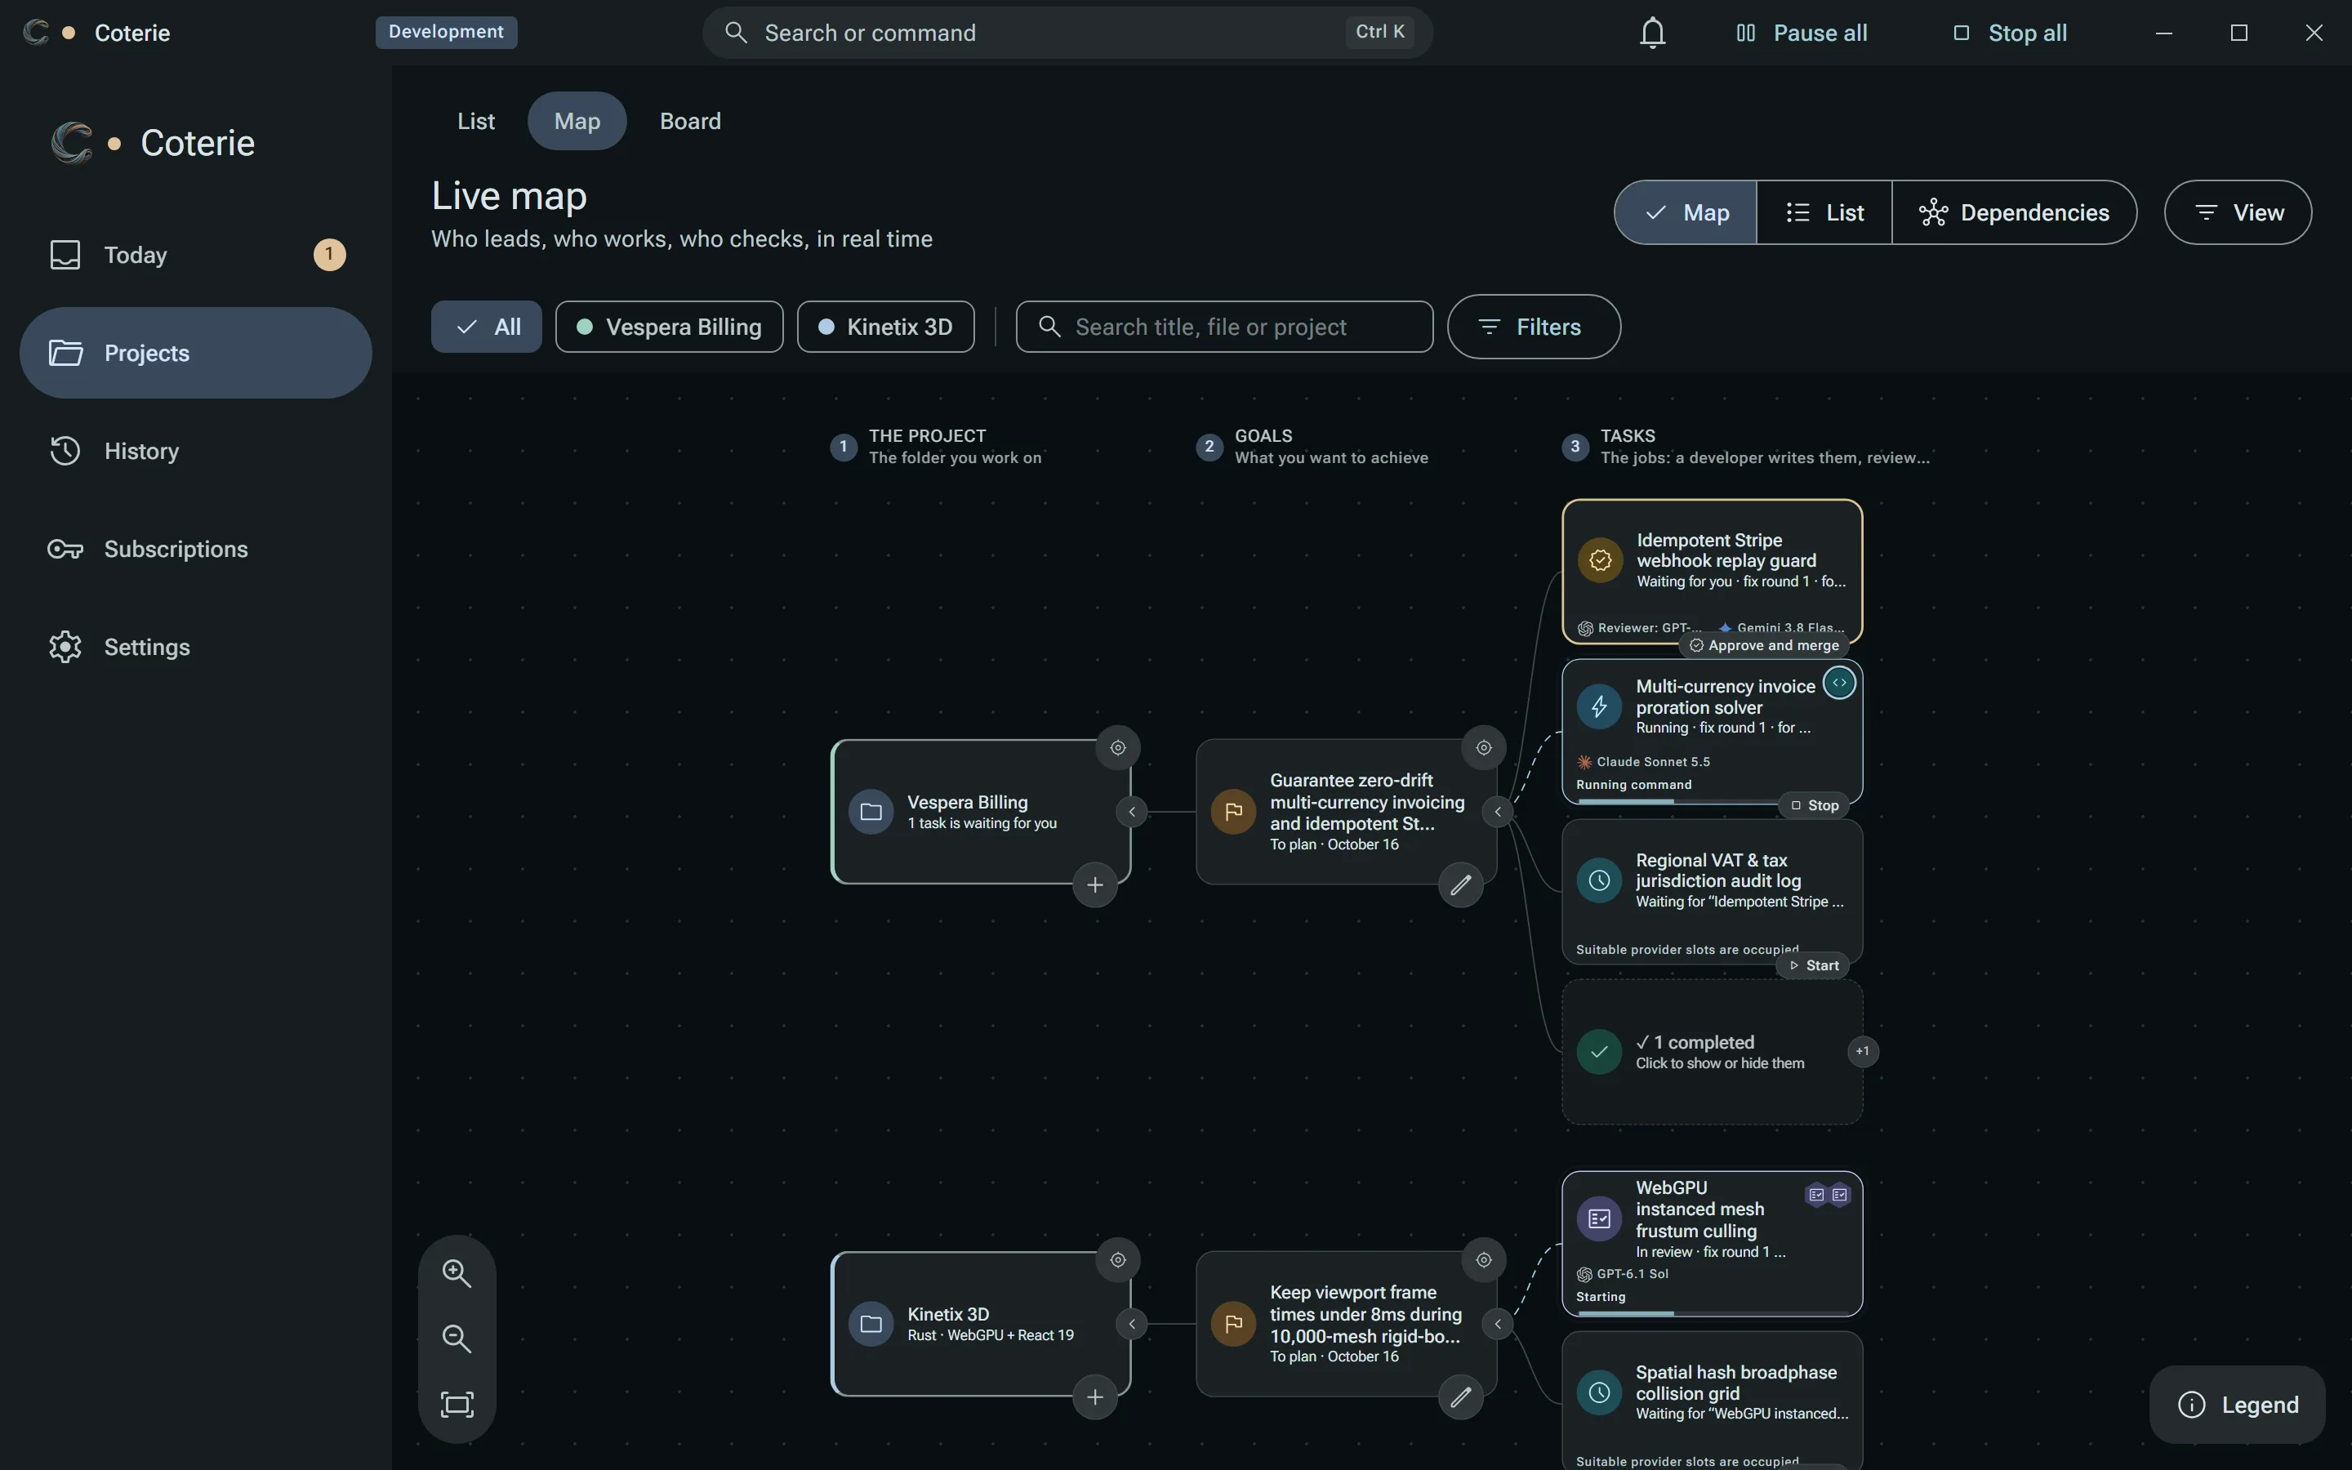Viewport: 2352px width, 1470px height.
Task: Click Approve and merge button
Action: tap(1763, 645)
